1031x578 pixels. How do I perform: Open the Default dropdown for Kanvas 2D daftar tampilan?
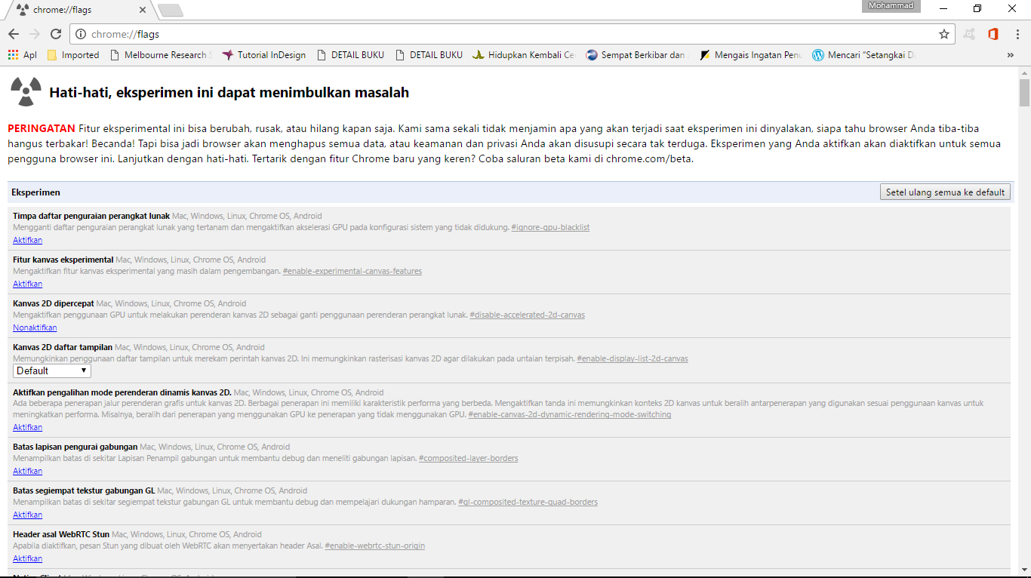(52, 370)
